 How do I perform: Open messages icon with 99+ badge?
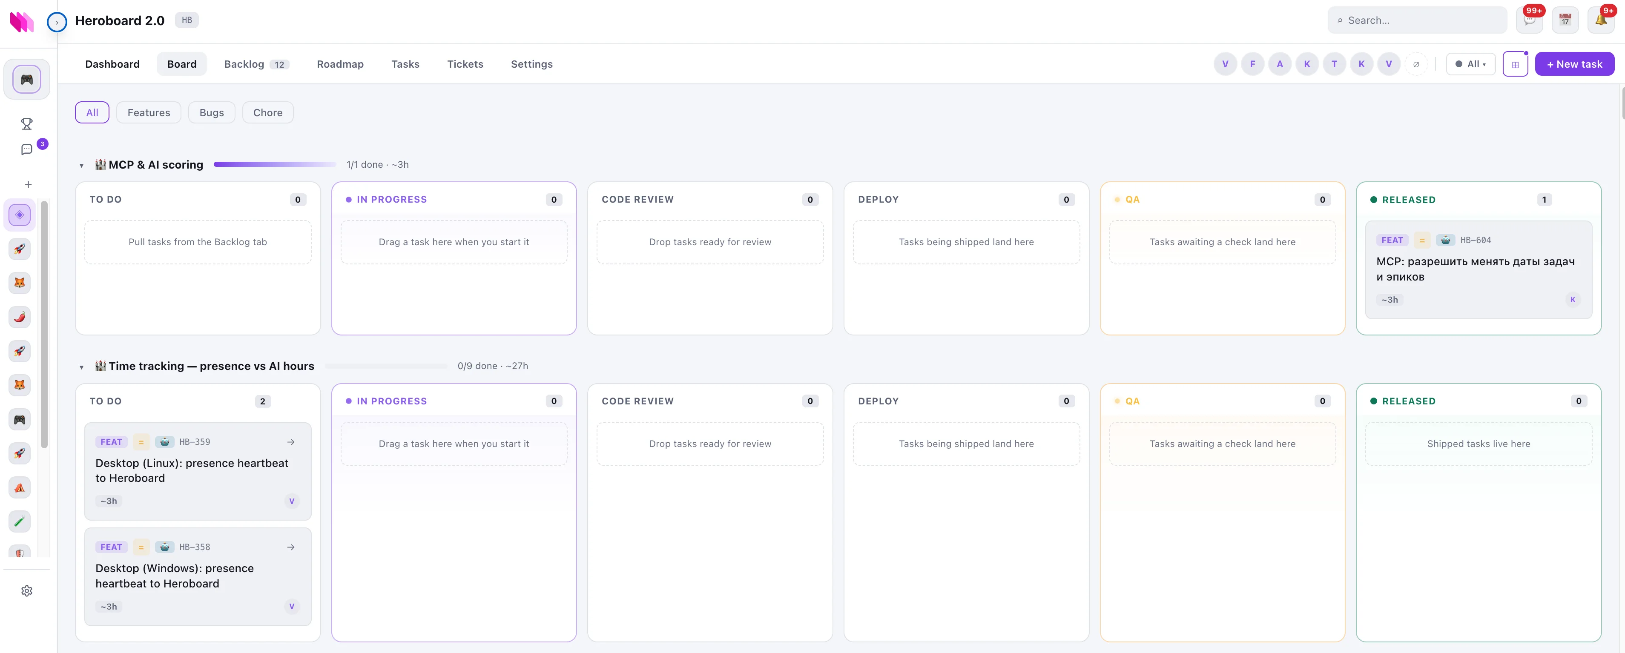1529,20
